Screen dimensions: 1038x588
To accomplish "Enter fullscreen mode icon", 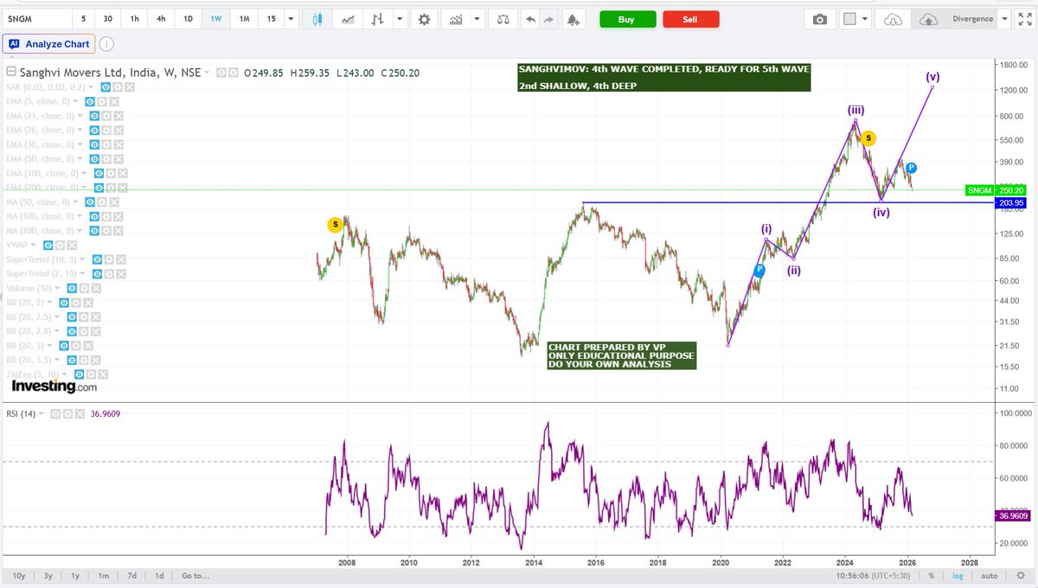I will (1027, 19).
